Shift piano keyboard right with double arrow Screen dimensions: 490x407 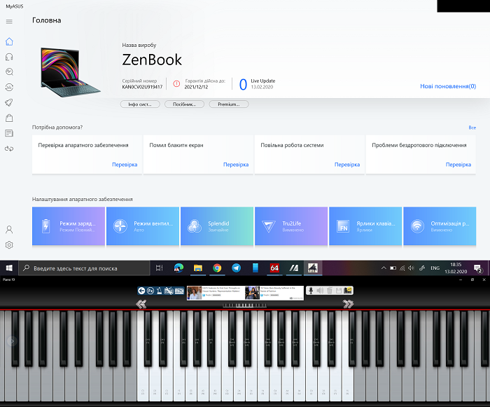(348, 304)
